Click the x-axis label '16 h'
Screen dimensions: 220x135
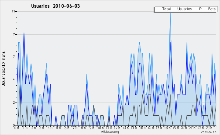(151, 128)
